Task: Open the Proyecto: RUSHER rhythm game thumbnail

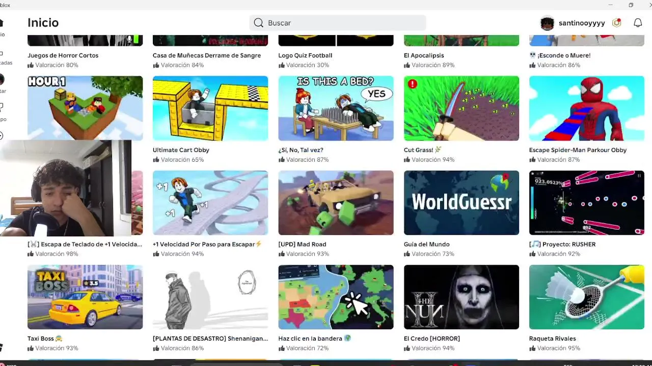Action: pos(587,203)
